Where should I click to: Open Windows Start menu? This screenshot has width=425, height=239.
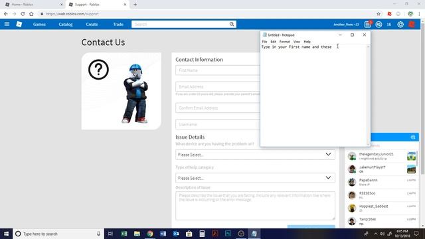coord(6,234)
